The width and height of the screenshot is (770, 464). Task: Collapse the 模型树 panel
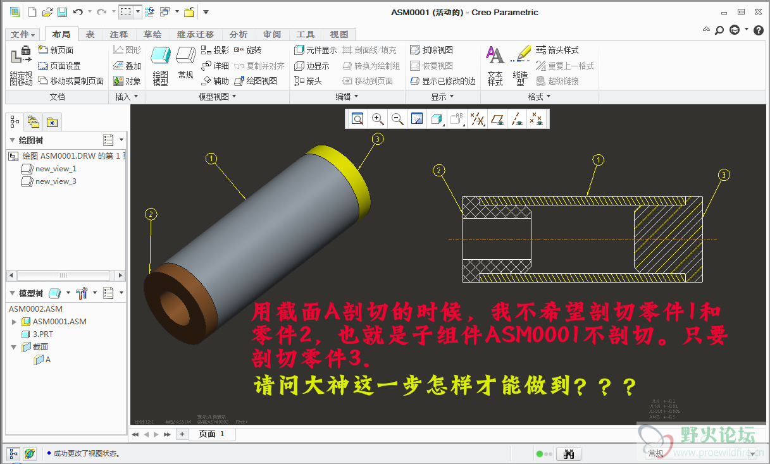click(13, 293)
